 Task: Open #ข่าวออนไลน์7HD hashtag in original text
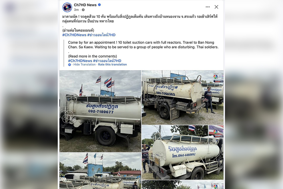coord(101,35)
